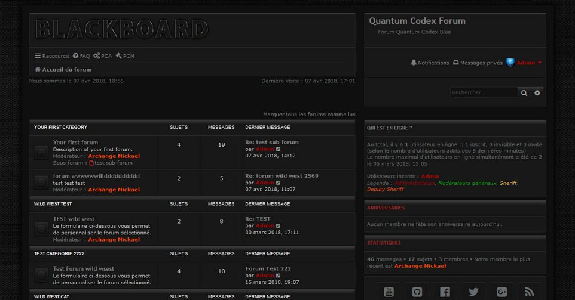Click the YouTube social icon
The width and height of the screenshot is (575, 300).
pyautogui.click(x=389, y=292)
